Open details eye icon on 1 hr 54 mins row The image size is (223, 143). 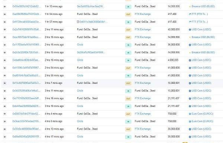[5, 14]
